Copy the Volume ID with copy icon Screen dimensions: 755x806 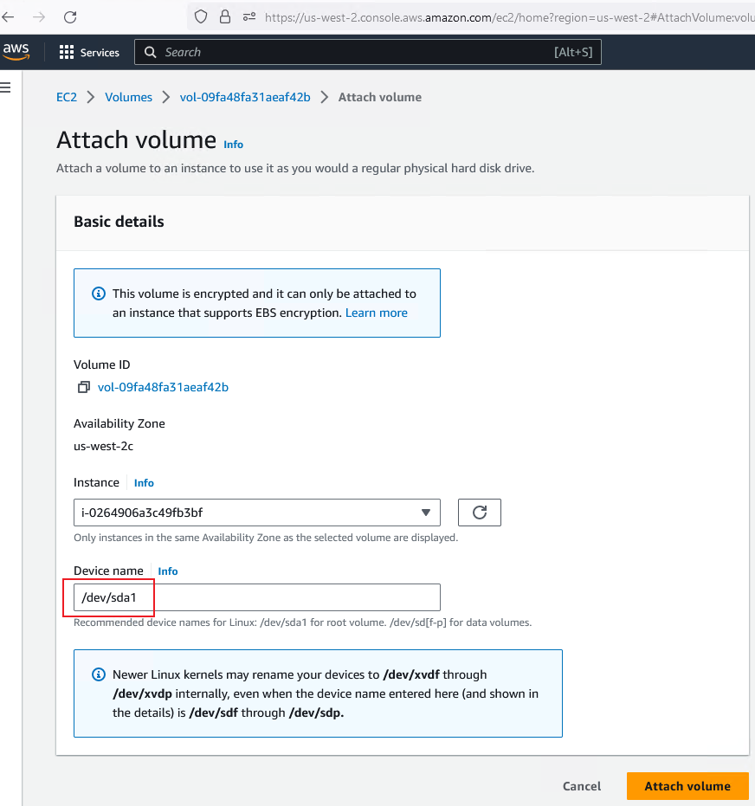84,388
